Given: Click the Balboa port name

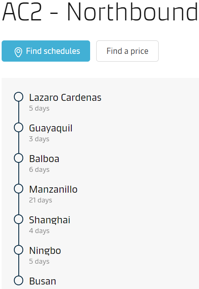Looking at the screenshot, I should 44,158.
